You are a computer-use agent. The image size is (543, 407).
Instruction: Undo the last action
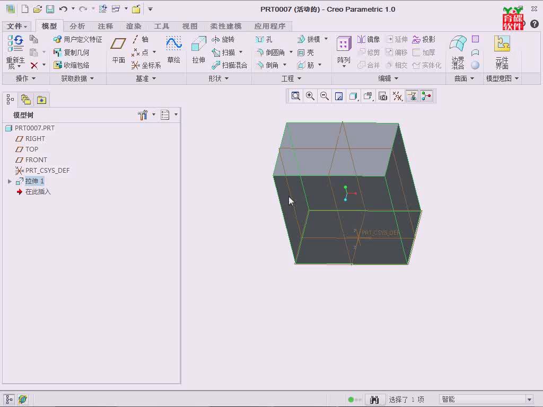click(63, 9)
